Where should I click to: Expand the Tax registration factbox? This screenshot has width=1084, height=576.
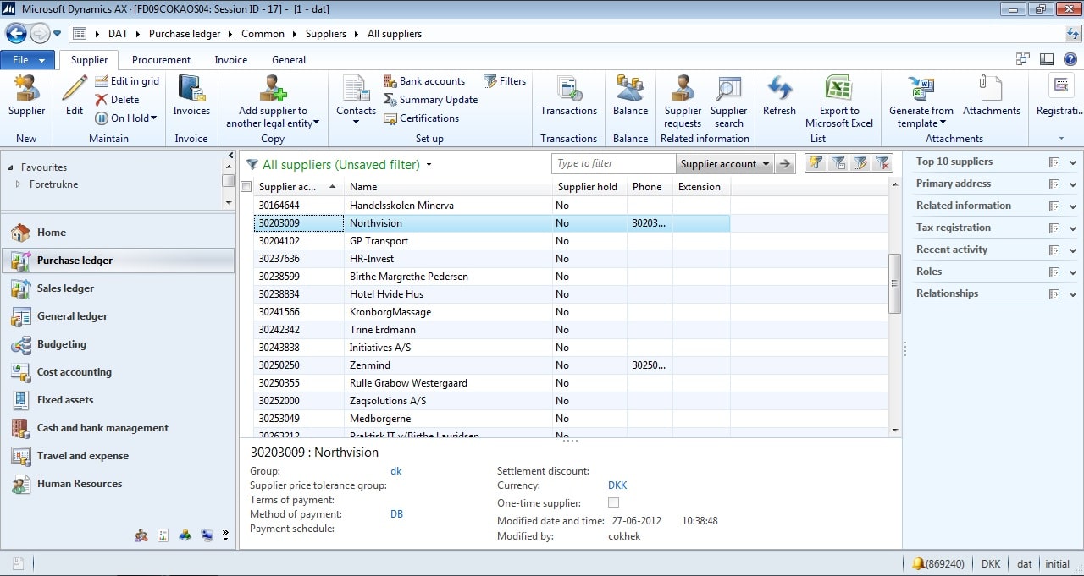(x=1073, y=228)
